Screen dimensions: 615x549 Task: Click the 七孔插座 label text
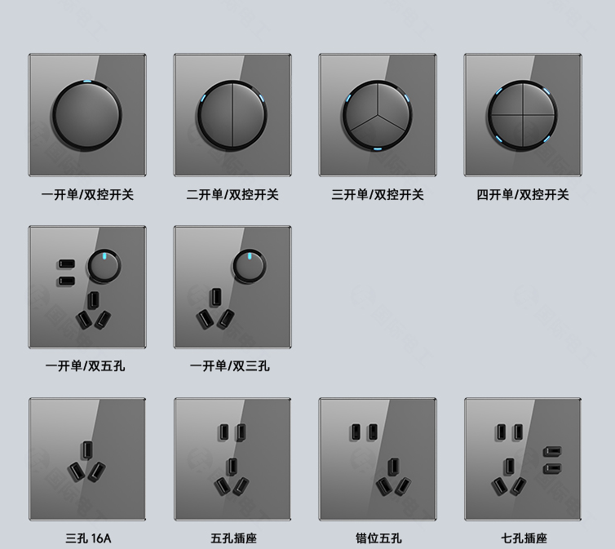[x=524, y=538]
